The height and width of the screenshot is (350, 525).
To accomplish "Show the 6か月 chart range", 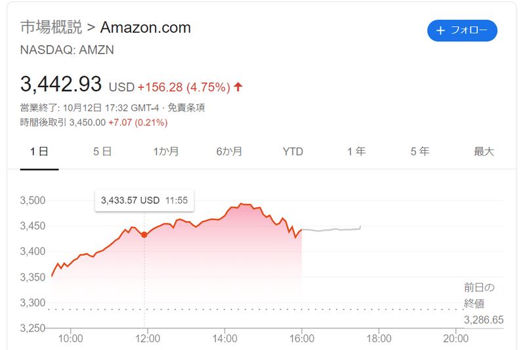I will 229,151.
